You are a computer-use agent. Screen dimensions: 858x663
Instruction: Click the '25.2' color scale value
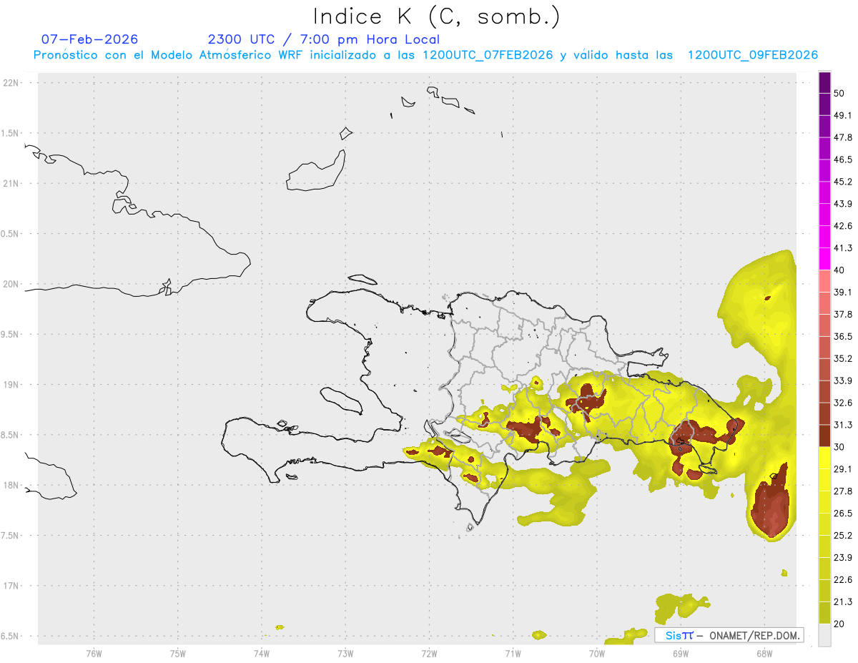coord(843,536)
